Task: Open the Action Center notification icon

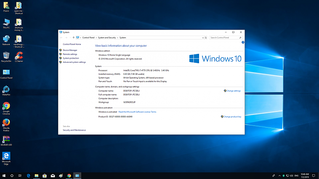Action: click(x=313, y=176)
